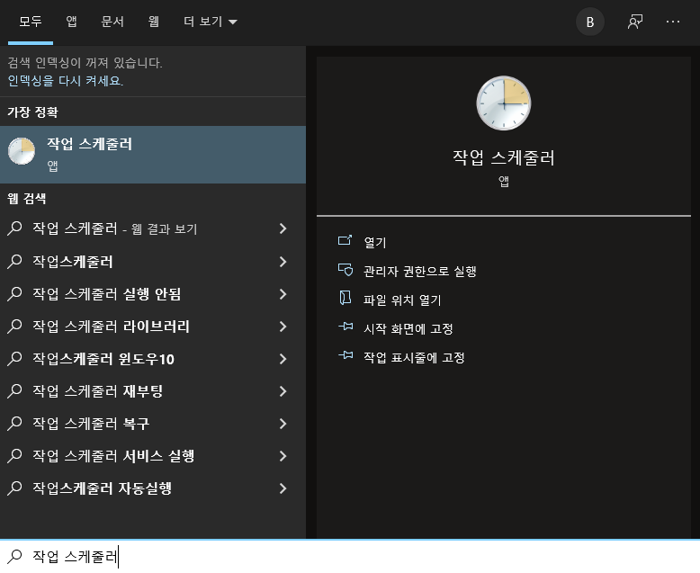Switch to the 앱 tab
This screenshot has width=700, height=573.
tap(71, 22)
